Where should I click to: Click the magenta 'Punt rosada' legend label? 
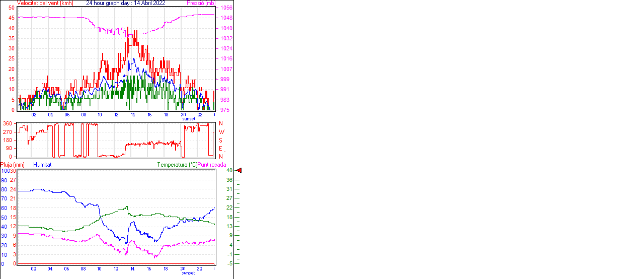(212, 165)
